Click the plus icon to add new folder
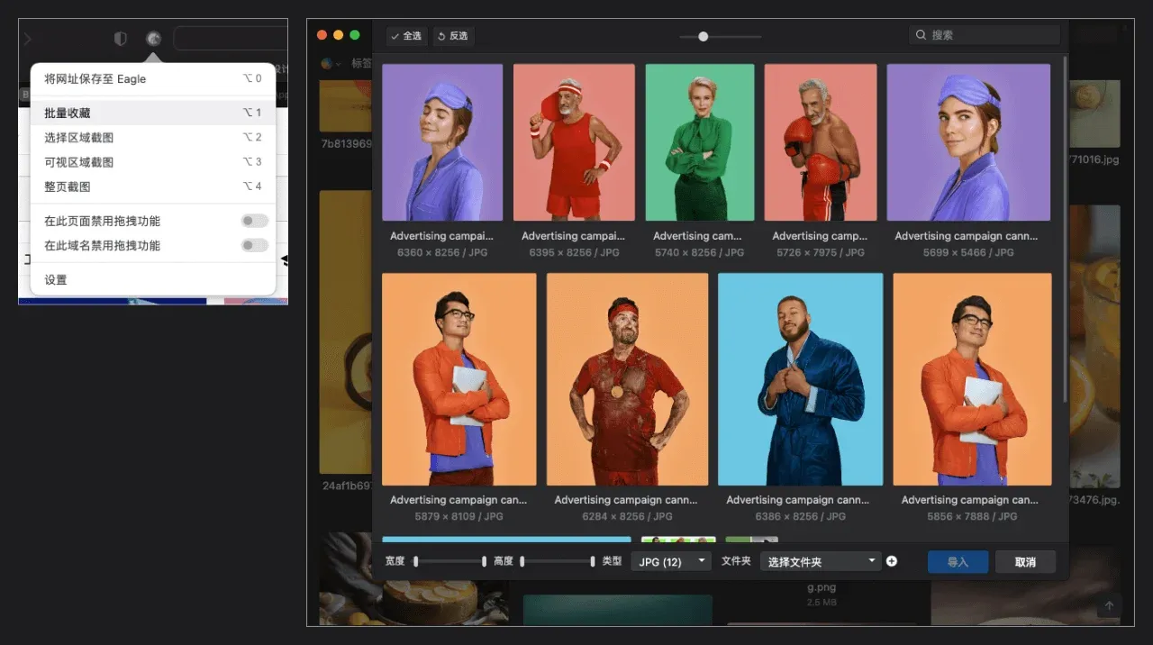This screenshot has height=645, width=1153. (x=892, y=561)
